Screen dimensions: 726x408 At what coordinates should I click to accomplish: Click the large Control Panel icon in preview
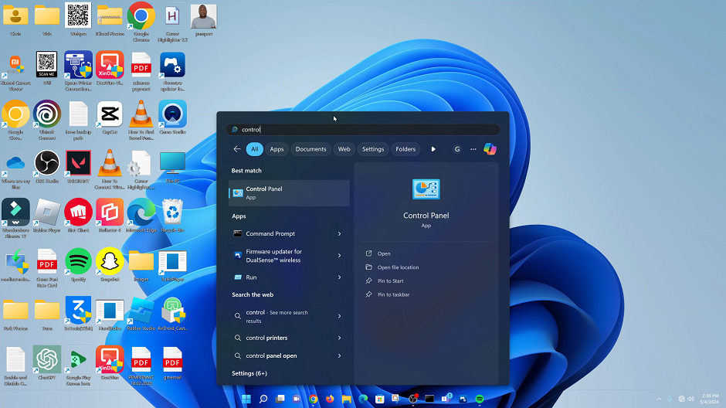click(x=426, y=189)
